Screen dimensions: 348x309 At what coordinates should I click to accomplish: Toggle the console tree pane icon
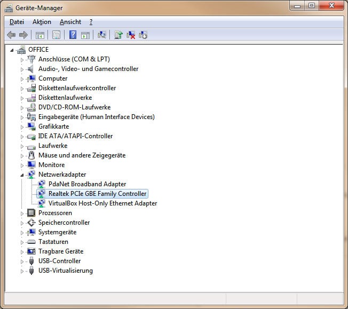[40, 35]
